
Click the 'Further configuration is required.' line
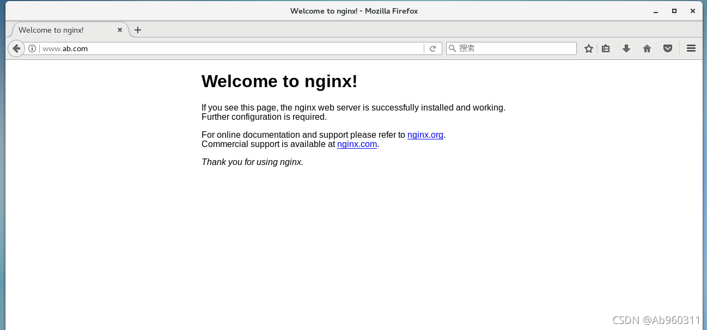(264, 117)
